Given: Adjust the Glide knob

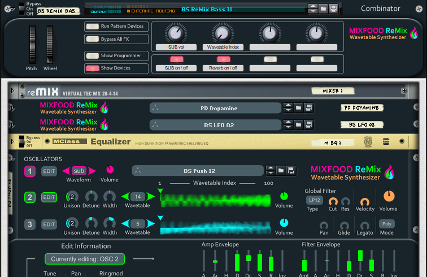Looking at the screenshot, I should pyautogui.click(x=344, y=226).
